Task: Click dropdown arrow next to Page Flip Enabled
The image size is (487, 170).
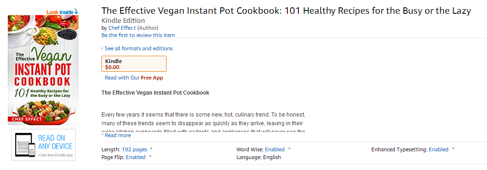Action: tap(151, 156)
